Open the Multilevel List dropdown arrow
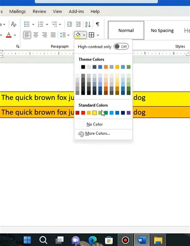 [60, 24]
